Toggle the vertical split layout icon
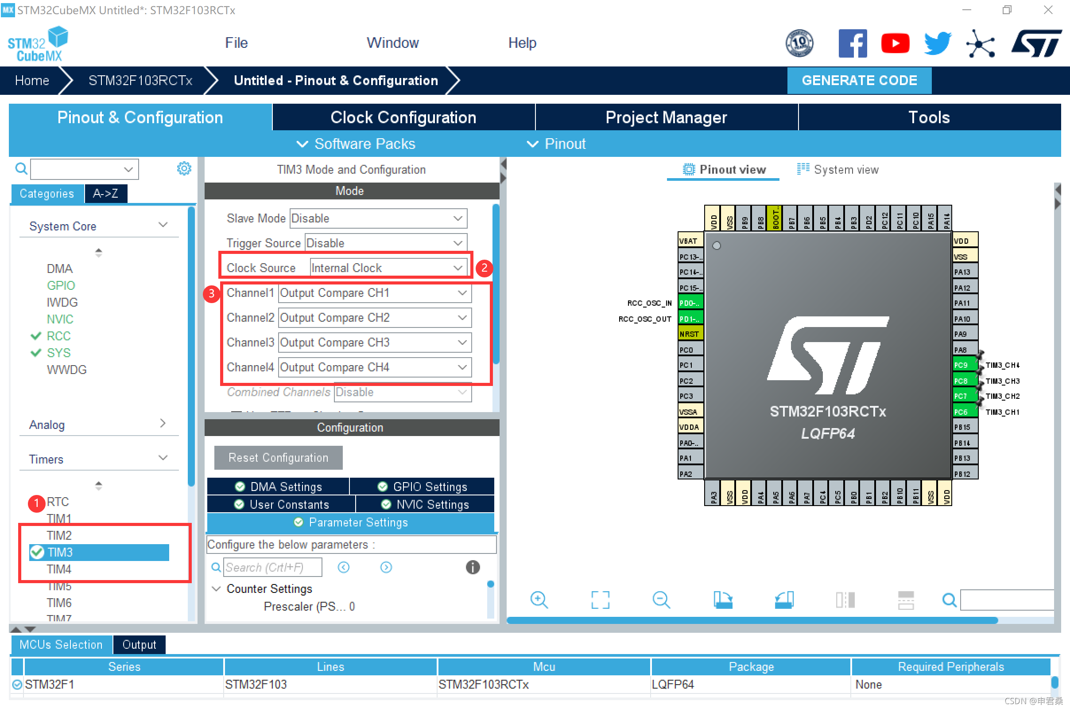This screenshot has height=709, width=1070. click(x=845, y=600)
